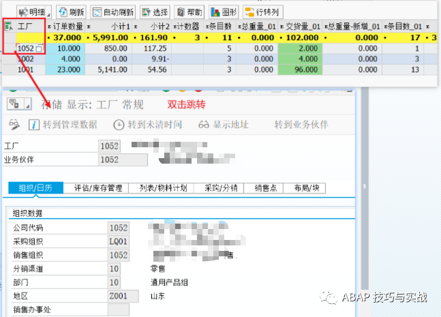This screenshot has width=441, height=317.
Task: Switch to 销售点 tab
Action: [x=265, y=188]
